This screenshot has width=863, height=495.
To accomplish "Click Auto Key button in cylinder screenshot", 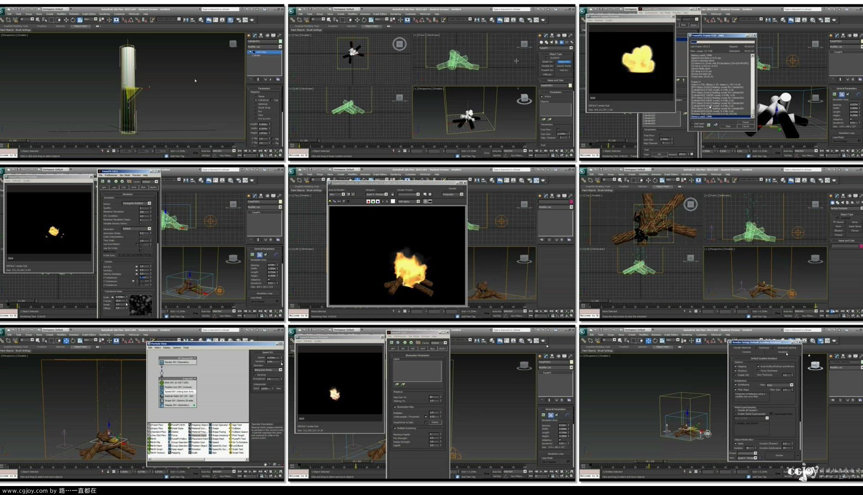I will click(206, 151).
